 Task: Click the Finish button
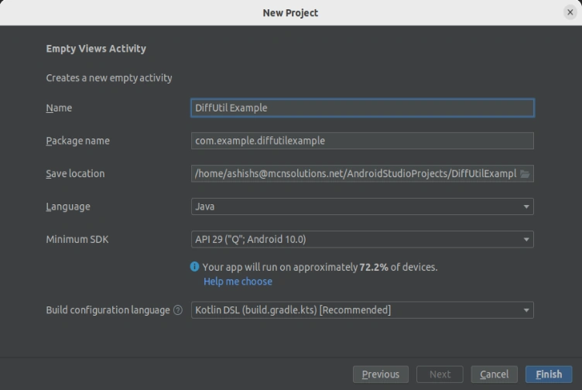549,374
